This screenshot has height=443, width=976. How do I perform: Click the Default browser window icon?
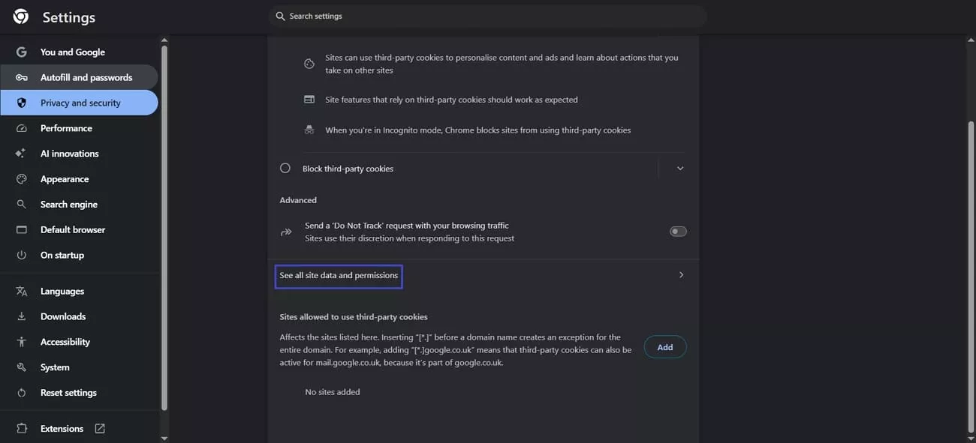(x=22, y=230)
